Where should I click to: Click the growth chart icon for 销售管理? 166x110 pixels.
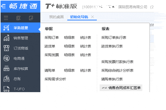(x=6, y=38)
